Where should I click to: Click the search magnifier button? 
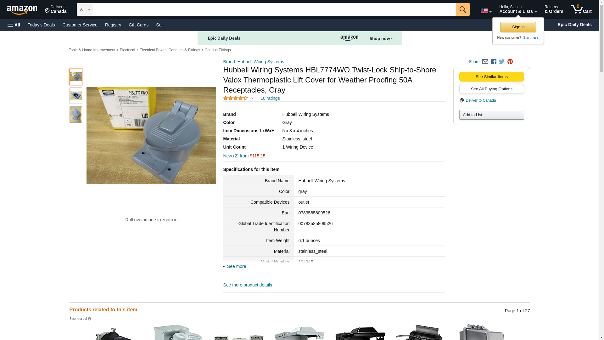(x=462, y=9)
